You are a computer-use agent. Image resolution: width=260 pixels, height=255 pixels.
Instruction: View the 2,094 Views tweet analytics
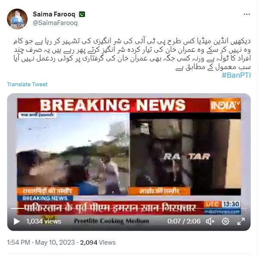point(98,242)
